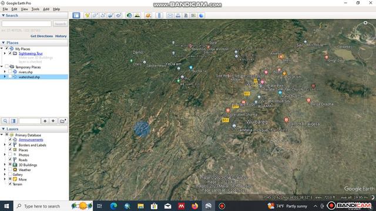This screenshot has width=376, height=211.
Task: Expand the Sightseeing Tour folder
Action: (x=5, y=53)
